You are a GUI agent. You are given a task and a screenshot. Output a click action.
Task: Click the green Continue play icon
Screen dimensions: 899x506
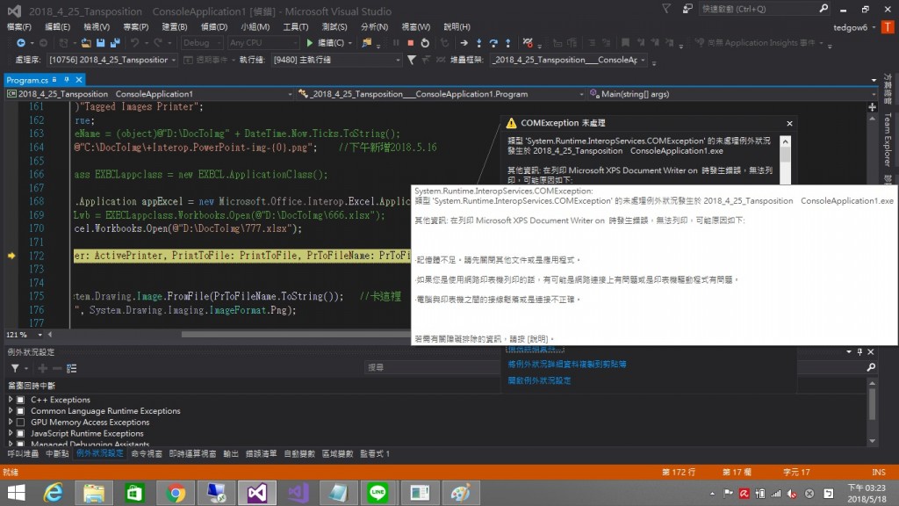tap(310, 43)
